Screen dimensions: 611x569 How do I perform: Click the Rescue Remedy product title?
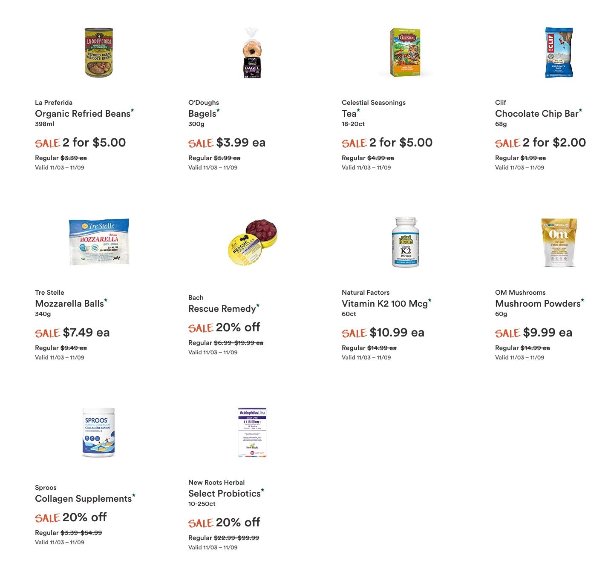click(222, 309)
